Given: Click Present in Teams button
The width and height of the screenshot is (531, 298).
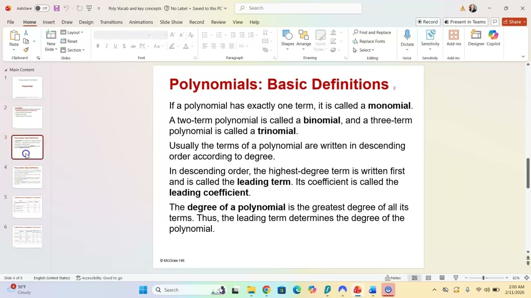Looking at the screenshot, I should [x=465, y=22].
